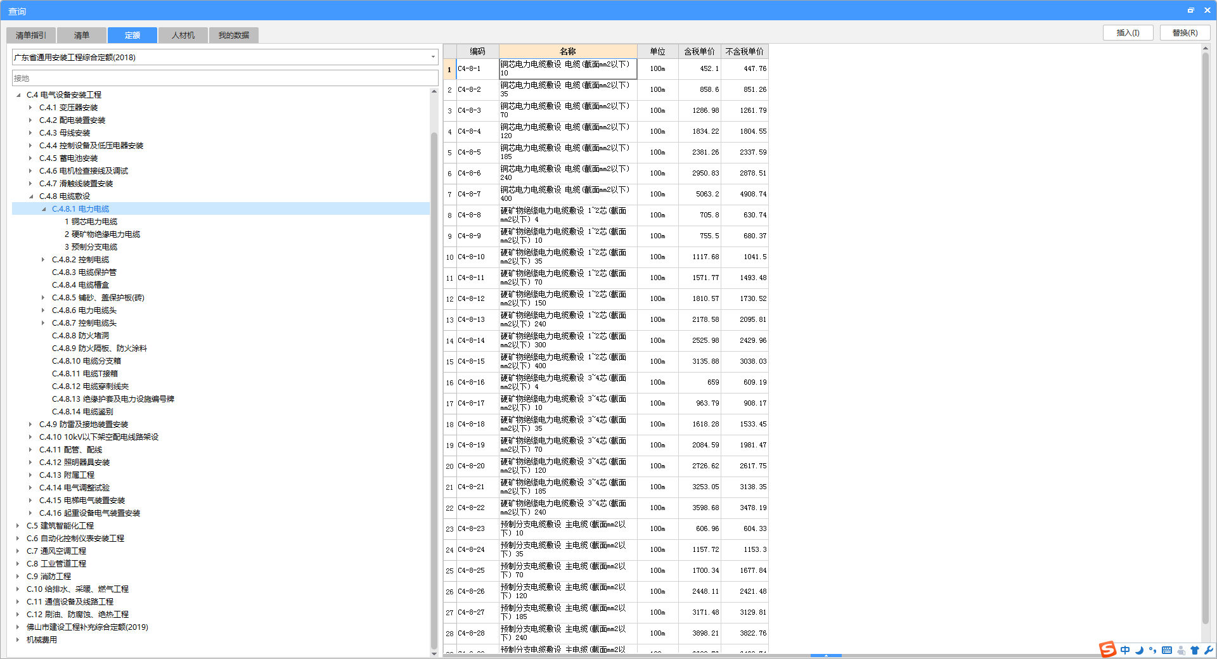Collapse the C.4.8 电缆敷设 node
This screenshot has height=659, width=1217.
click(x=30, y=196)
